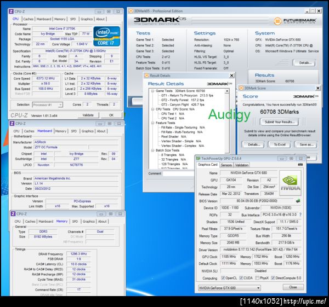Click the BIOS save chip icon in GPU-Z
This screenshot has width=329, height=307.
coord(298,201)
